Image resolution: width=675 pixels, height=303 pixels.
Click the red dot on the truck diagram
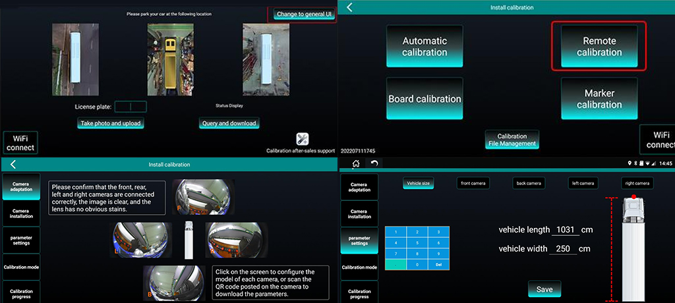(x=633, y=196)
